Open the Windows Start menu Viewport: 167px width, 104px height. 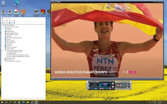point(2,102)
